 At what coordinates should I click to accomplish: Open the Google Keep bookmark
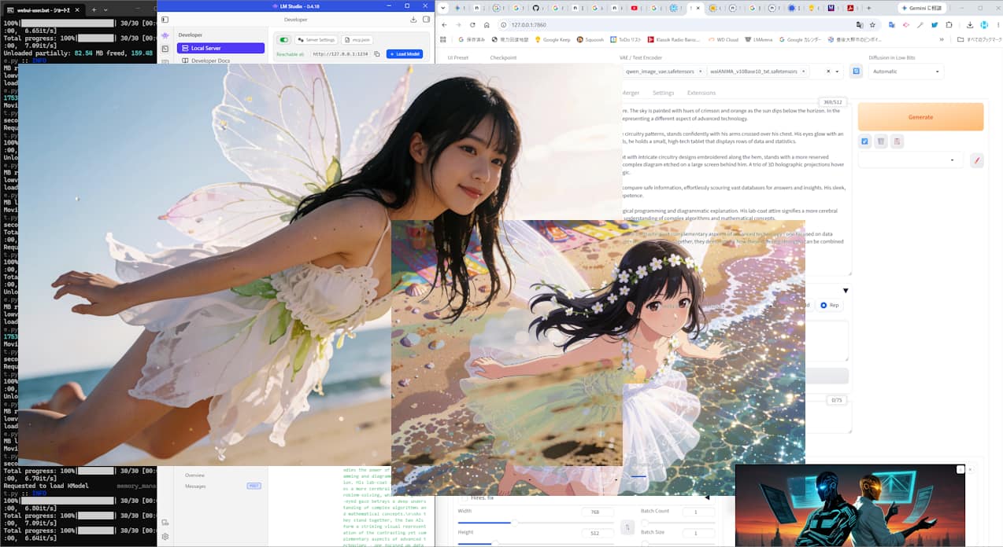click(552, 39)
